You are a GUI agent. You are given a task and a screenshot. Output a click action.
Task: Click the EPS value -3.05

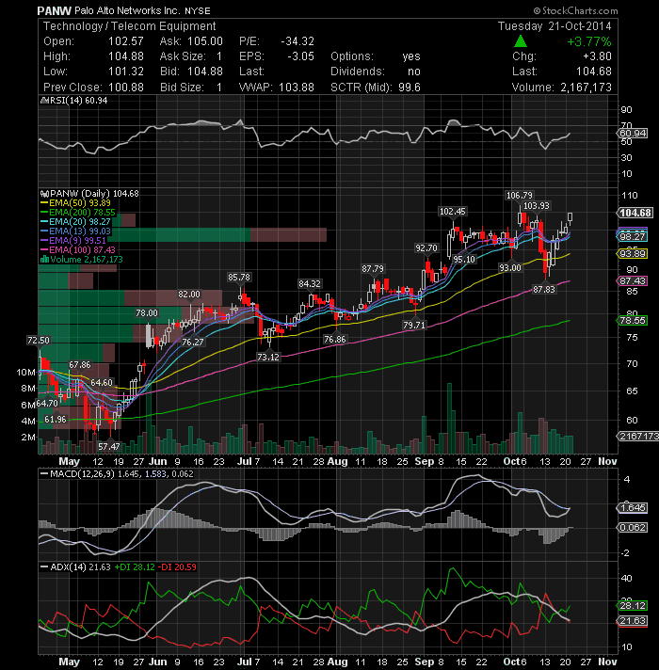pos(301,56)
